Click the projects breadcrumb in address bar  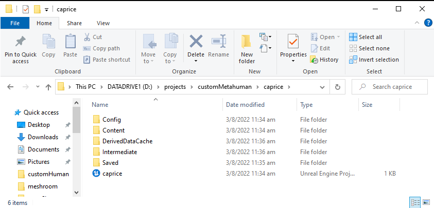(x=175, y=87)
